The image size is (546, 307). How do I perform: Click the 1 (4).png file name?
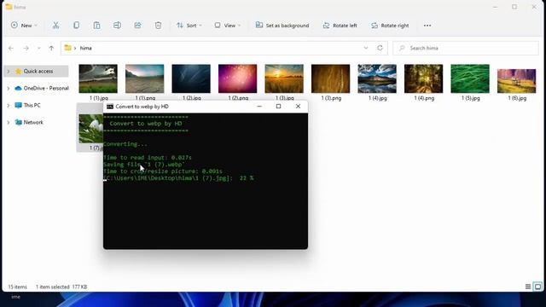(424, 98)
